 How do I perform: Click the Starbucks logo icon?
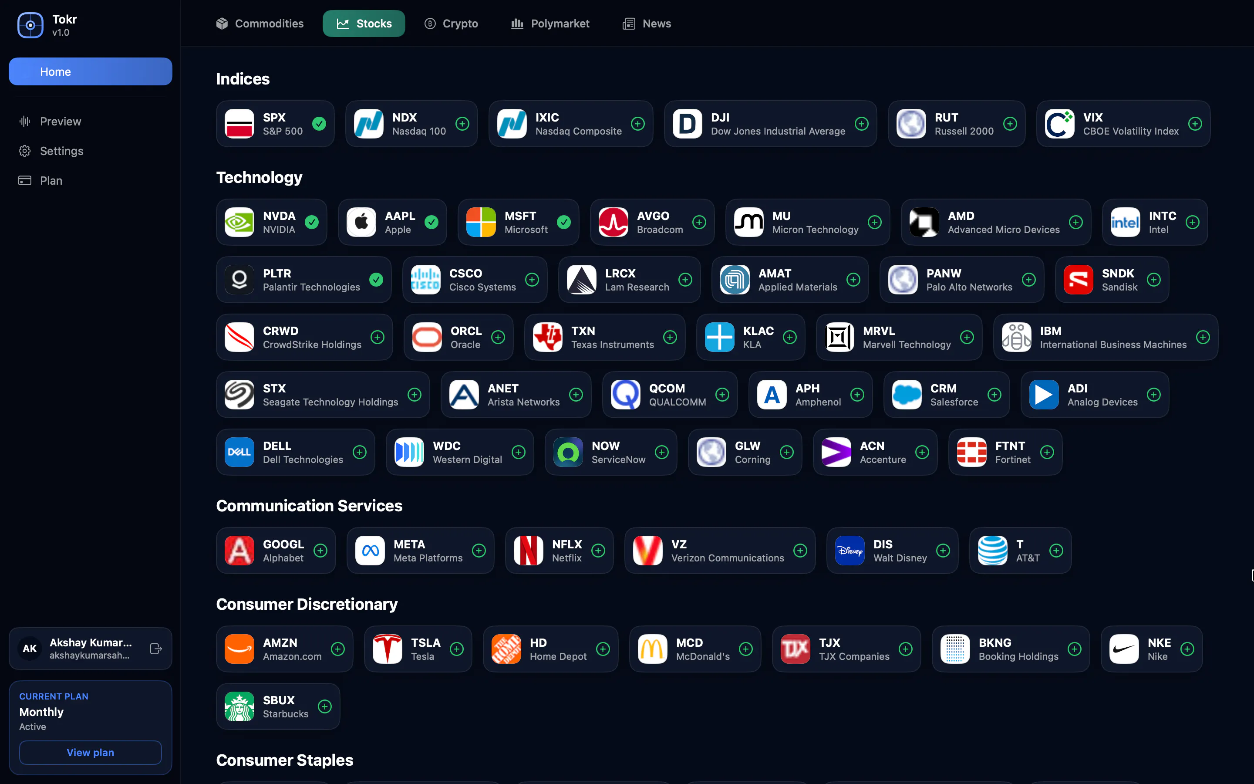(239, 707)
